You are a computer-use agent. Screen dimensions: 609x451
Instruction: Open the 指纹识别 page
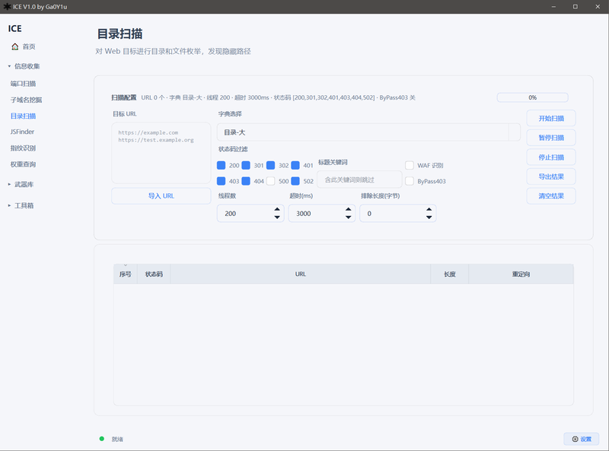point(23,148)
